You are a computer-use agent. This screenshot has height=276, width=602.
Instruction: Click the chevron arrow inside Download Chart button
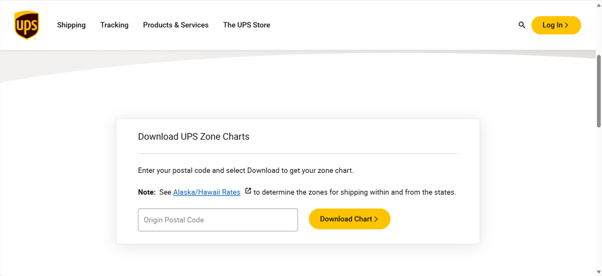click(376, 219)
